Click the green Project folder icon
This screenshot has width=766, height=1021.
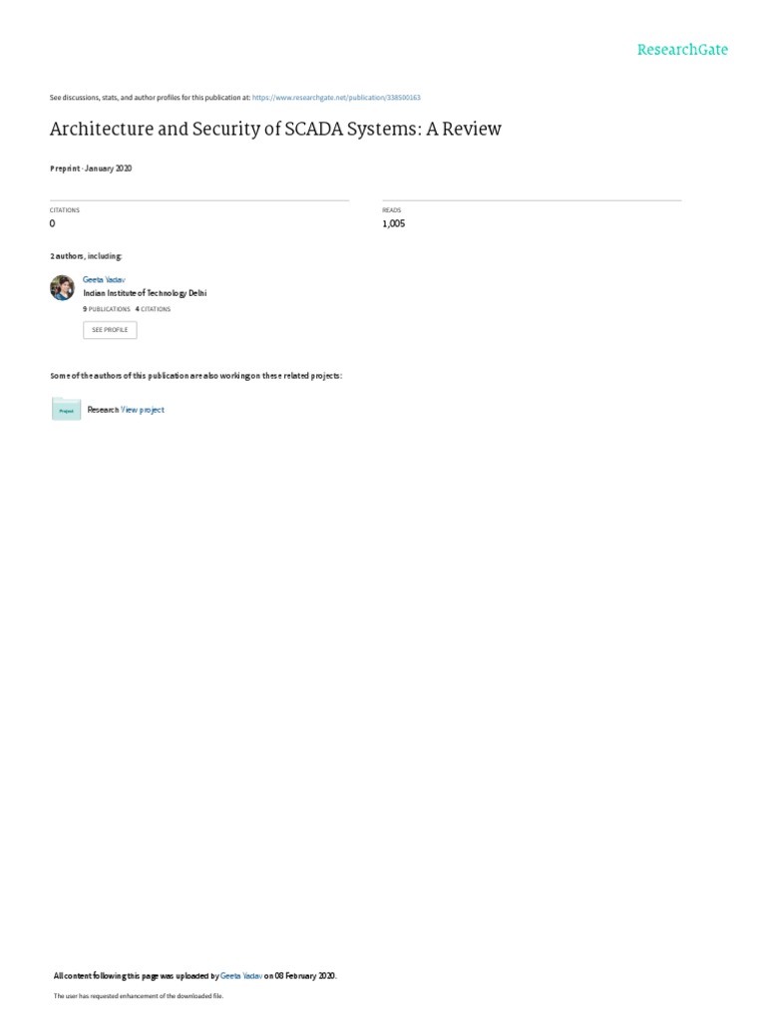(x=67, y=409)
